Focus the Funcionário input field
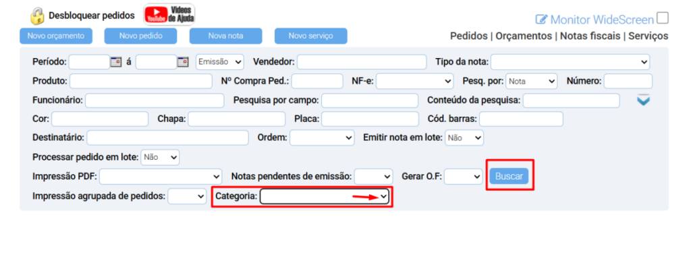This screenshot has height=265, width=691. pyautogui.click(x=155, y=100)
